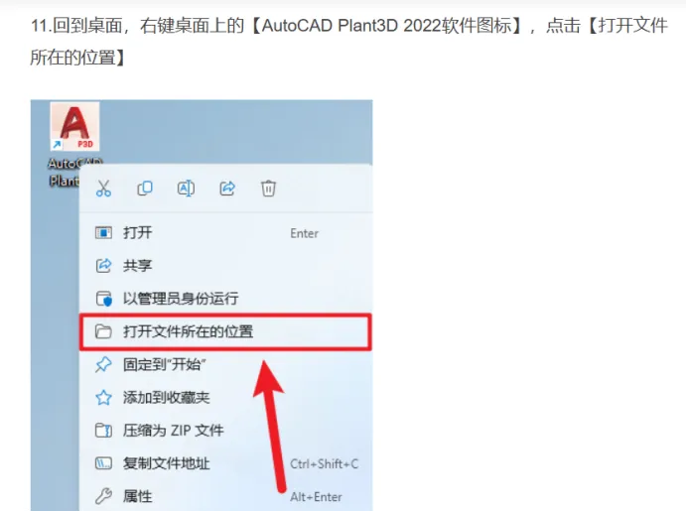
Task: Open 属性 from the context menu
Action: pos(225,496)
